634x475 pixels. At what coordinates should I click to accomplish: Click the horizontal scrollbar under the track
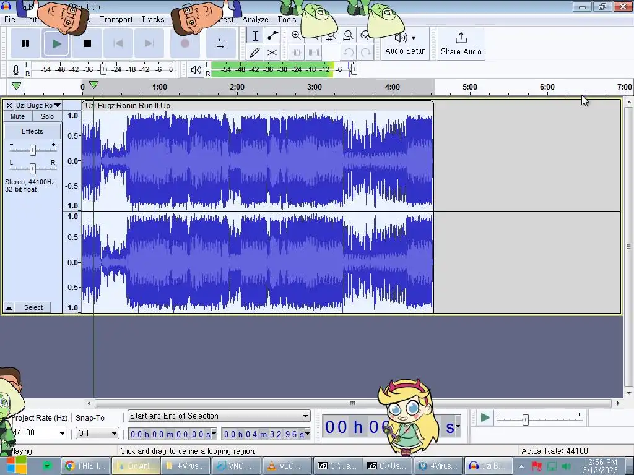(353, 403)
